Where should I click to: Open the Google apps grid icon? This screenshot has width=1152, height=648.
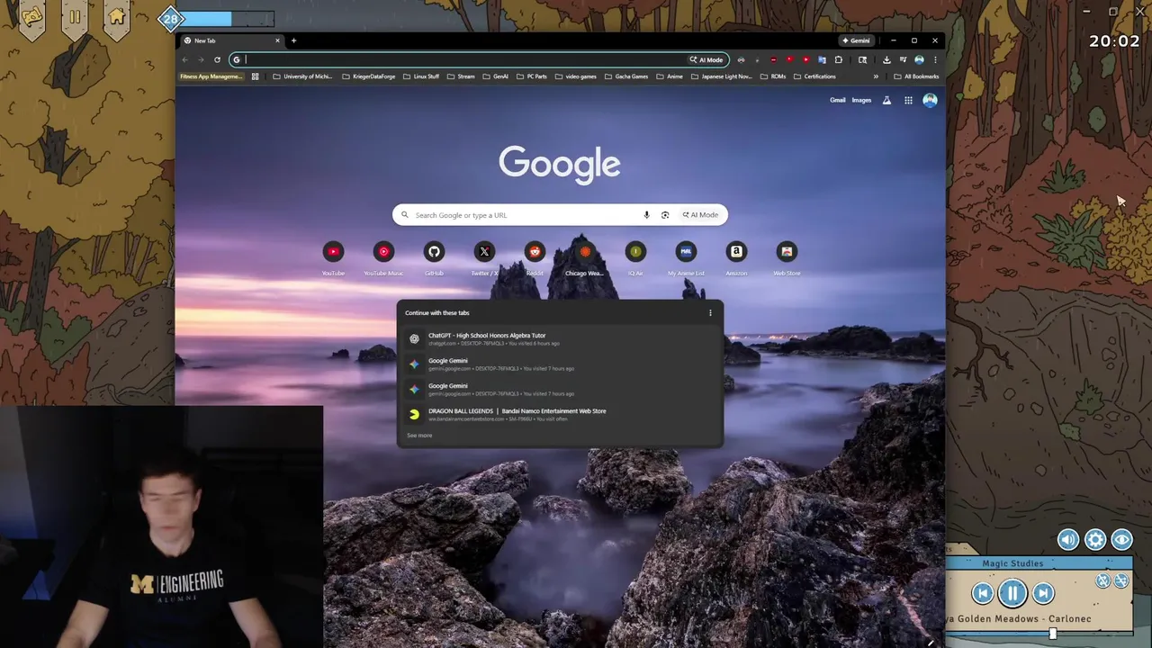click(x=908, y=100)
